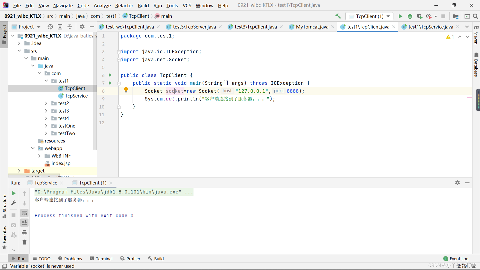480x270 pixels.
Task: Toggle the Structure side tool window
Action: [x=4, y=206]
